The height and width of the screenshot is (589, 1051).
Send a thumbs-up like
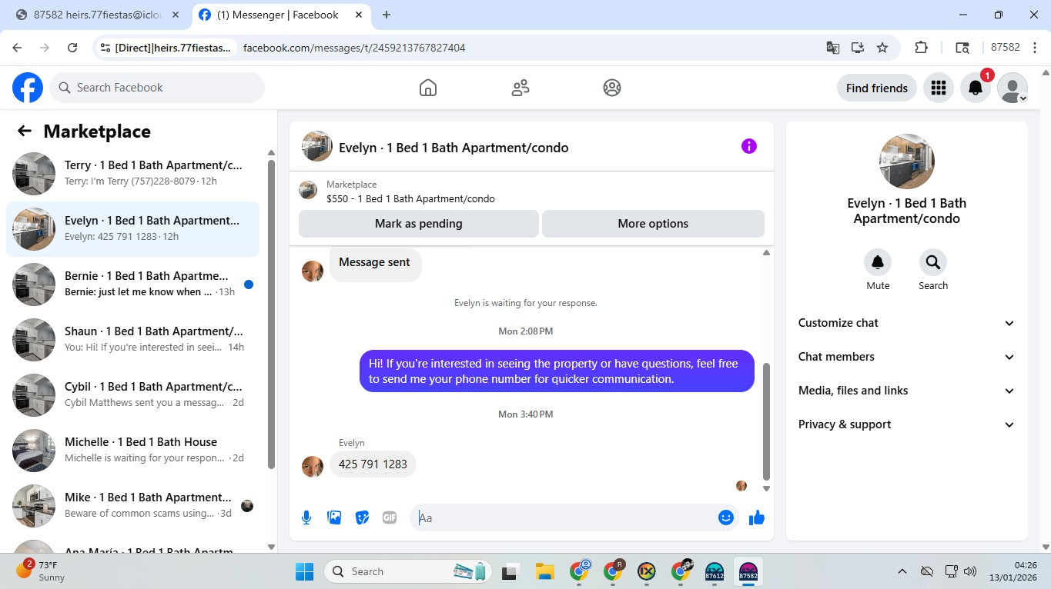point(757,517)
